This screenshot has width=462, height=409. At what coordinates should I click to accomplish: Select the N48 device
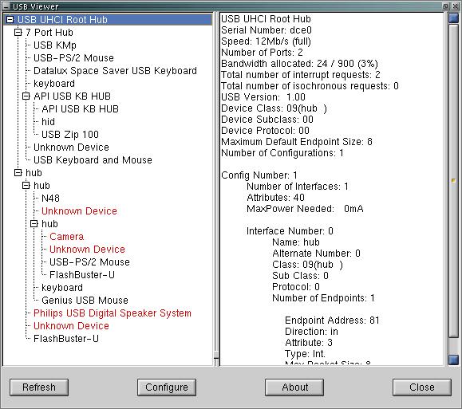tap(50, 199)
